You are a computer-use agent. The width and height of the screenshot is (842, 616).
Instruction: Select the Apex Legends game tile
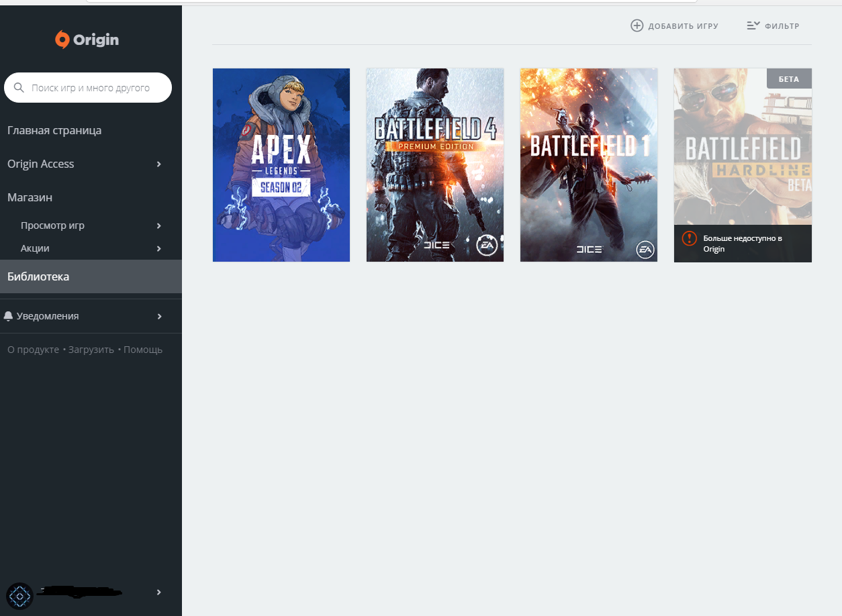[281, 165]
